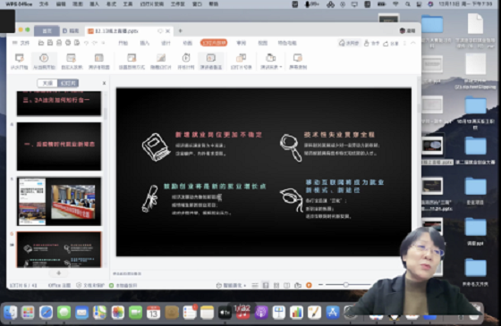Screen dimensions: 501x326
Task: Toggle the slide sorter view button
Action: pos(276,285)
